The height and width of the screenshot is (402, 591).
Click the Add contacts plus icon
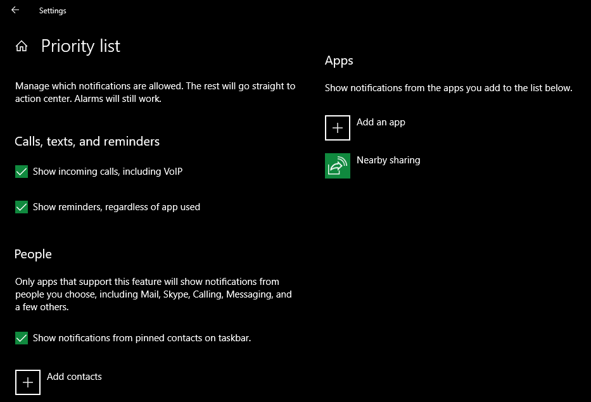pyautogui.click(x=27, y=382)
